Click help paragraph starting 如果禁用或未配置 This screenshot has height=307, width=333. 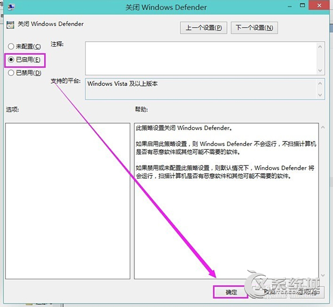coord(225,172)
